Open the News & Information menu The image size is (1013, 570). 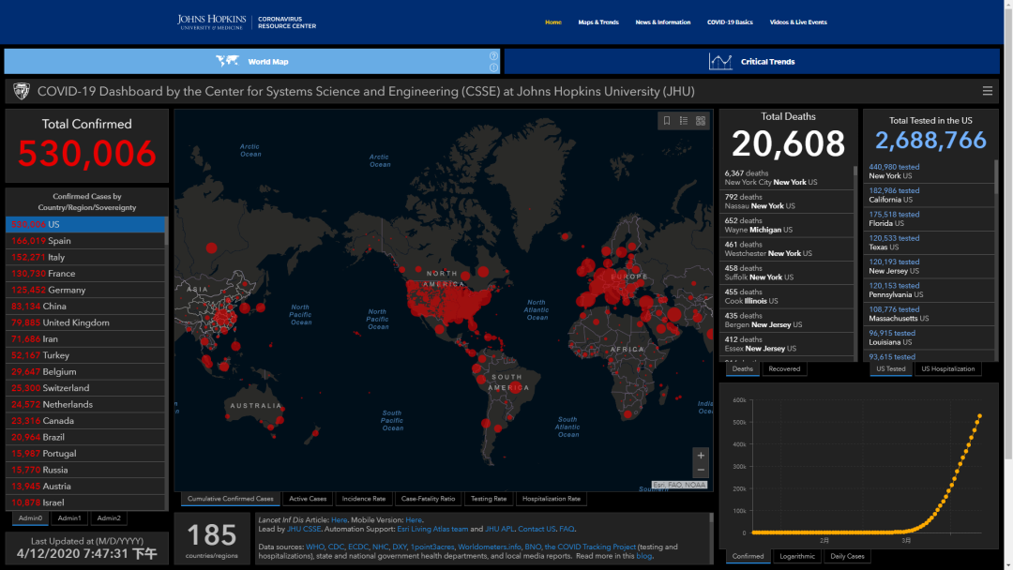click(x=662, y=22)
